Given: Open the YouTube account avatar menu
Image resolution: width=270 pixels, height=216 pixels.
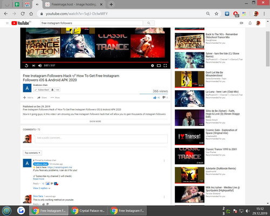Looking at the screenshot, I should pyautogui.click(x=258, y=23).
